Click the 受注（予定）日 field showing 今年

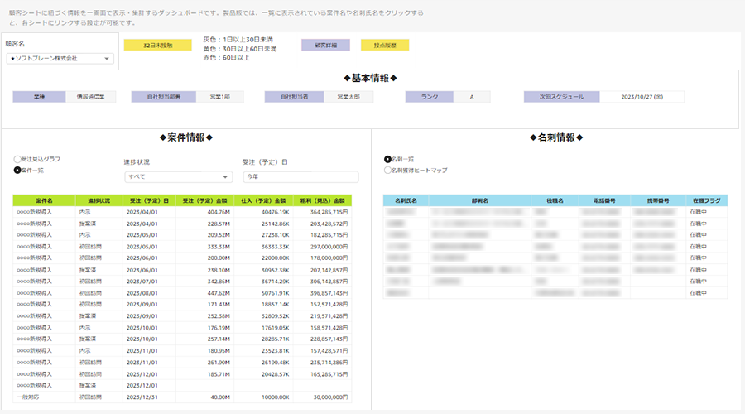300,177
